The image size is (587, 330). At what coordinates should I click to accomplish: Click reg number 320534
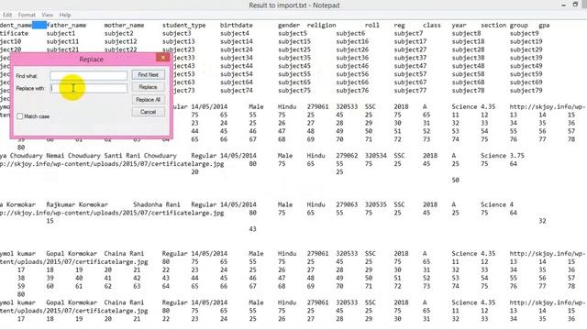[x=376, y=156]
